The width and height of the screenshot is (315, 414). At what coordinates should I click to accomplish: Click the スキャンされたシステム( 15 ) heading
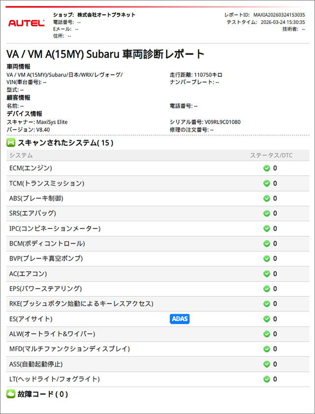click(65, 143)
